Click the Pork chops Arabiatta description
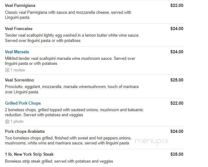Screen dimensions: 208x167 67,140
